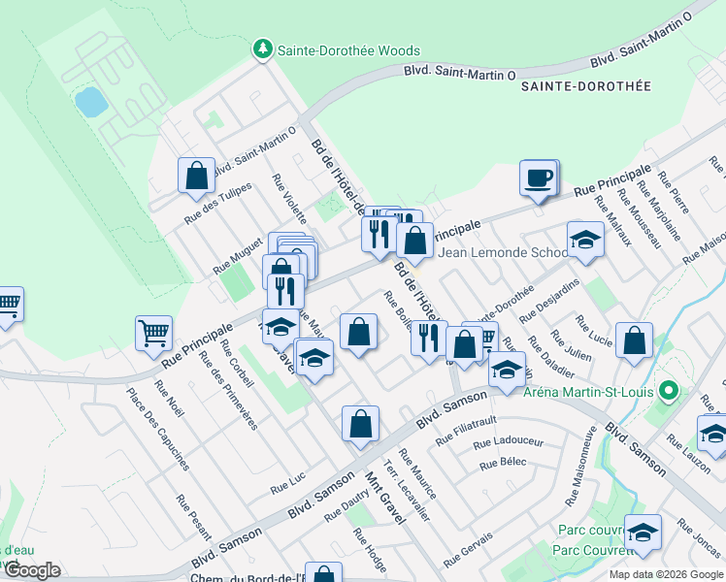
Task: Open the restaurant marker near Rue Muguet
Action: point(285,293)
